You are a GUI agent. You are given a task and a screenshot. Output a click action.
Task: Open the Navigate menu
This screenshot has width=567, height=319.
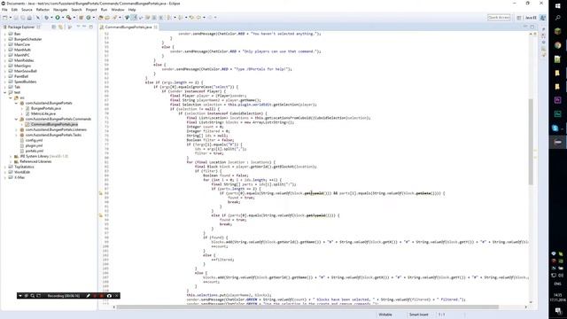pos(60,10)
